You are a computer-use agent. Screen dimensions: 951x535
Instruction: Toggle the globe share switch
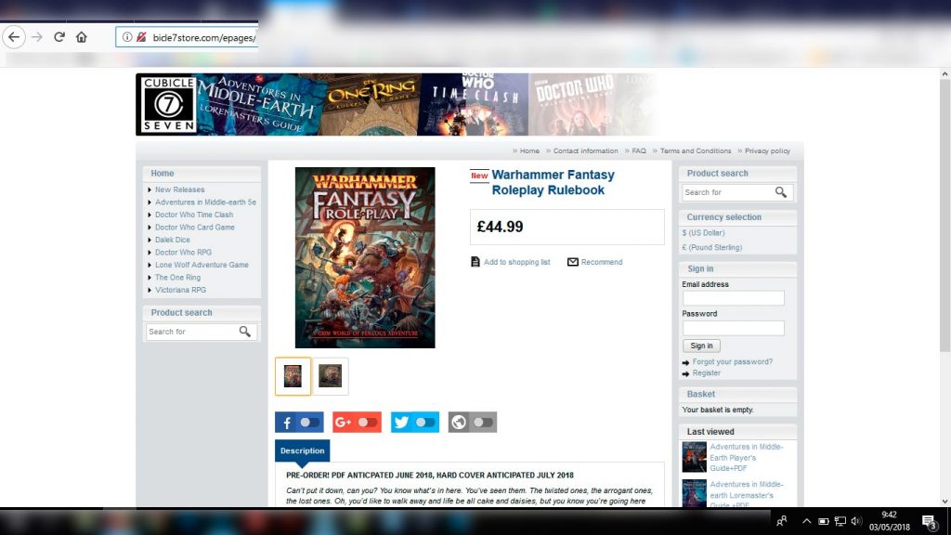click(483, 423)
